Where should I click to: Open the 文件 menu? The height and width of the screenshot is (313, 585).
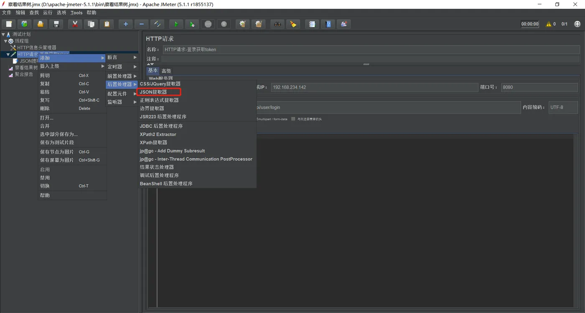[7, 13]
